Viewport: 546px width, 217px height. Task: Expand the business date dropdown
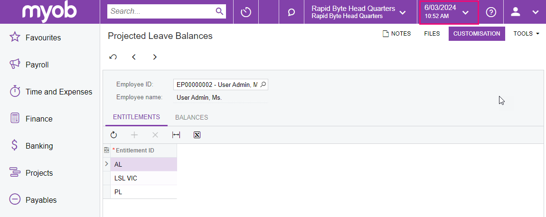click(x=465, y=12)
